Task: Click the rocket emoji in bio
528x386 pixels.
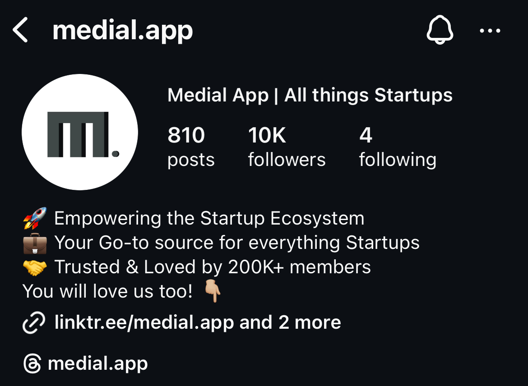Action: [x=34, y=218]
